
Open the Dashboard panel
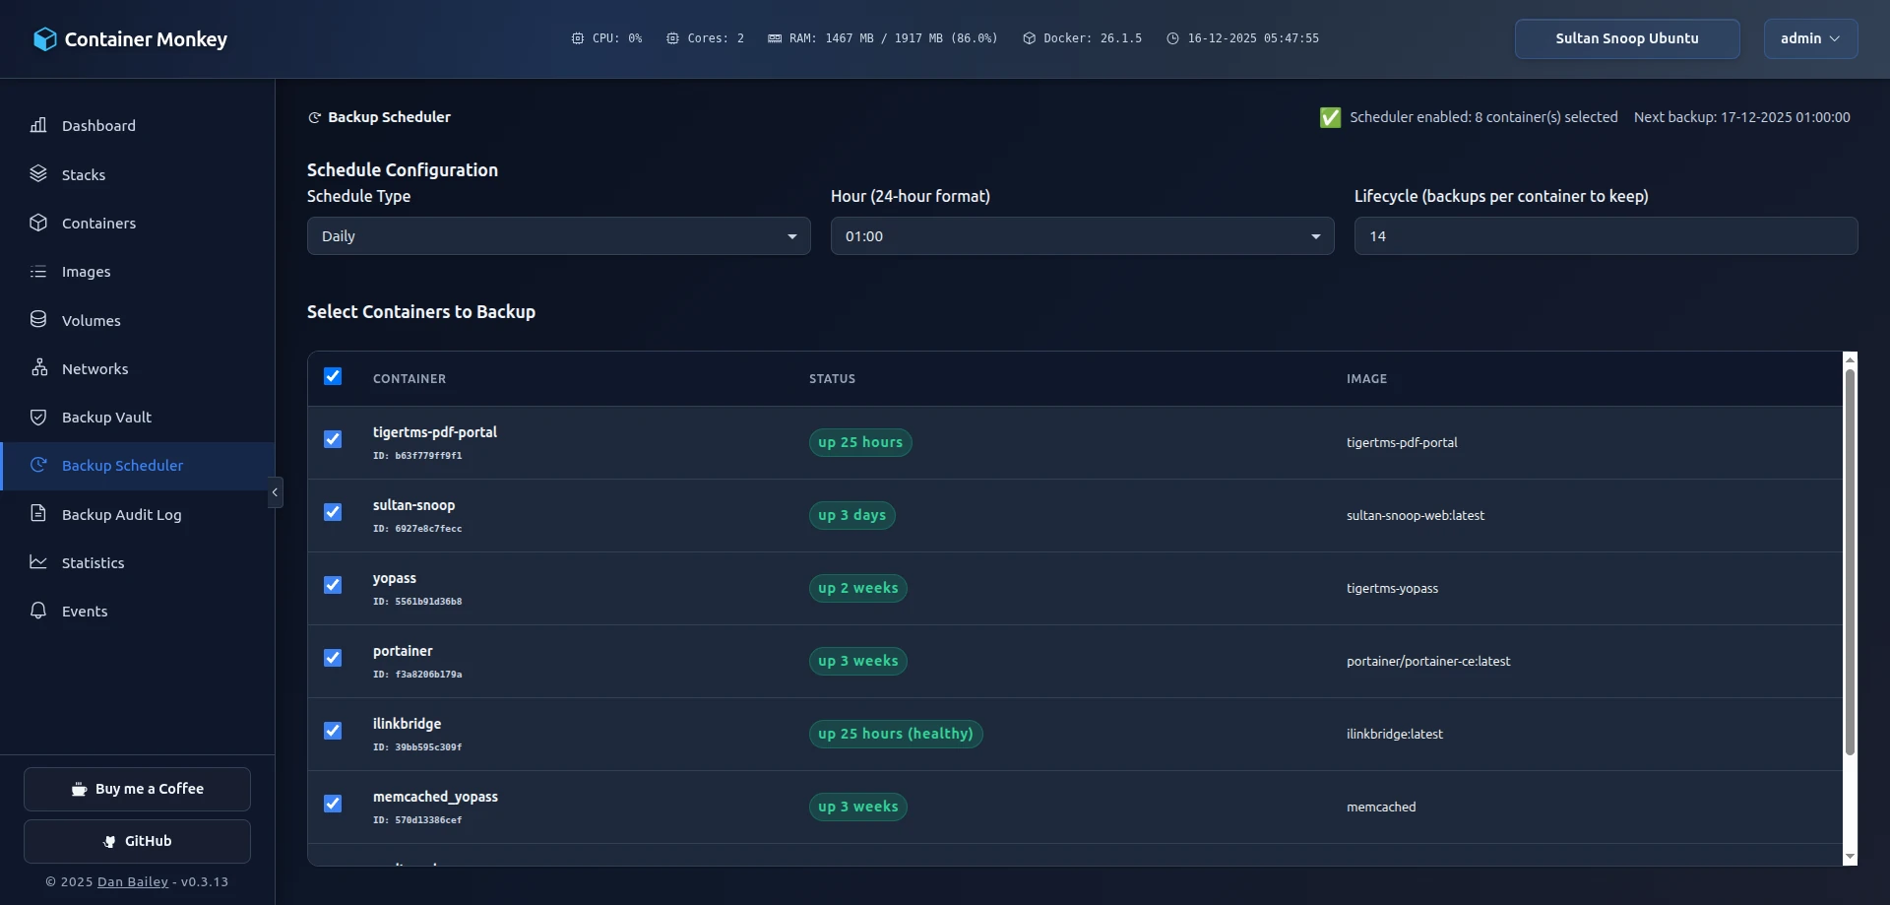98,125
